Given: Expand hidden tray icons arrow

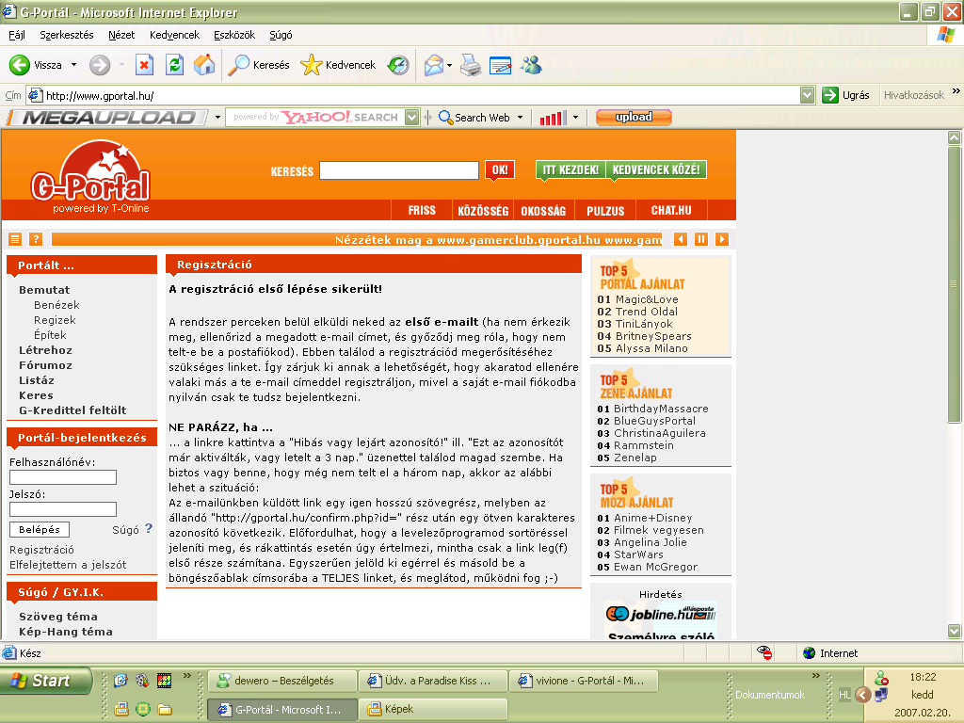Looking at the screenshot, I should [863, 695].
